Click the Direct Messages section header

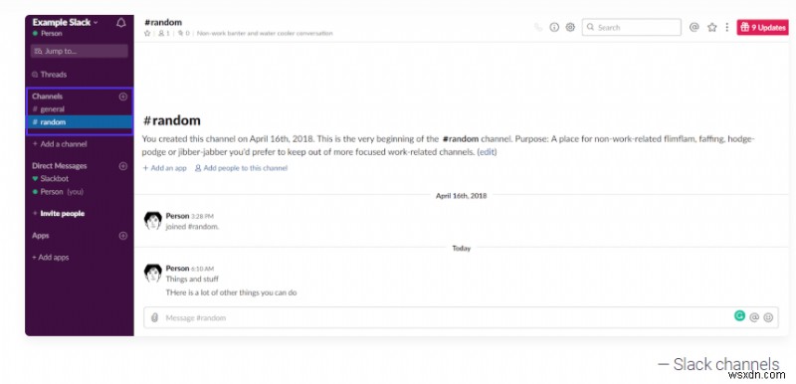tap(59, 166)
